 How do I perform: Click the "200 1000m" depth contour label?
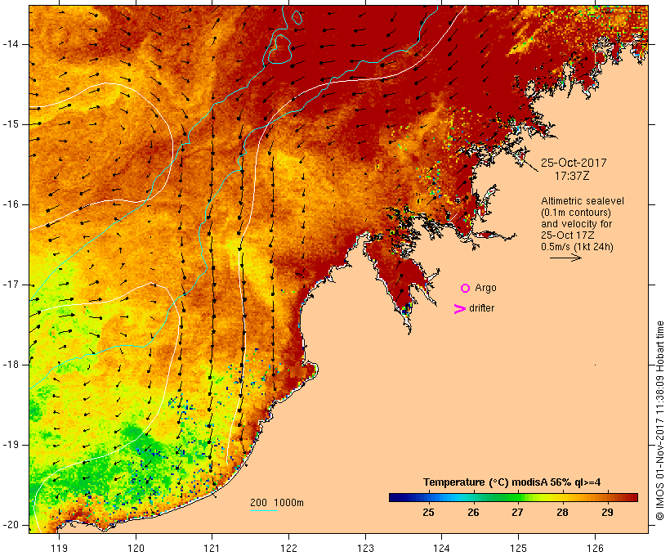[x=277, y=503]
